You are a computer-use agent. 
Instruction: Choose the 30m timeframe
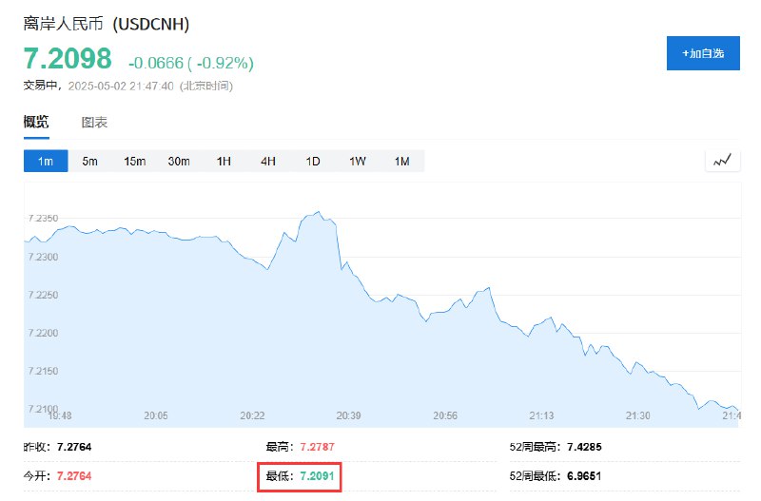tap(179, 161)
